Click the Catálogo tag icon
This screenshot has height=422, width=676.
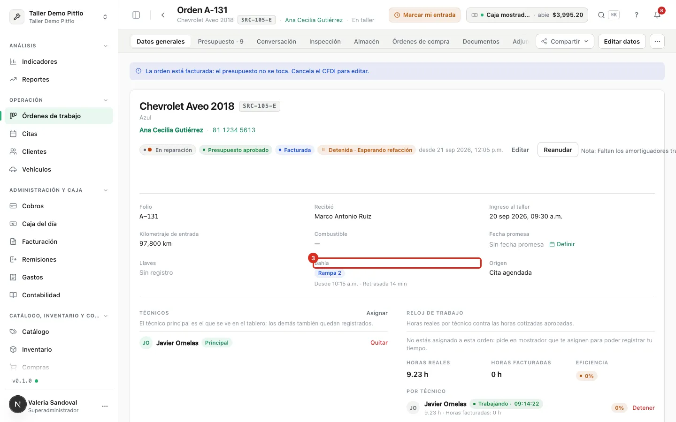pyautogui.click(x=13, y=332)
